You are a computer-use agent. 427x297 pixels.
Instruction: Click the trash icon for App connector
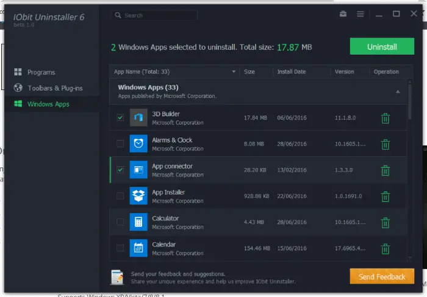coord(386,170)
